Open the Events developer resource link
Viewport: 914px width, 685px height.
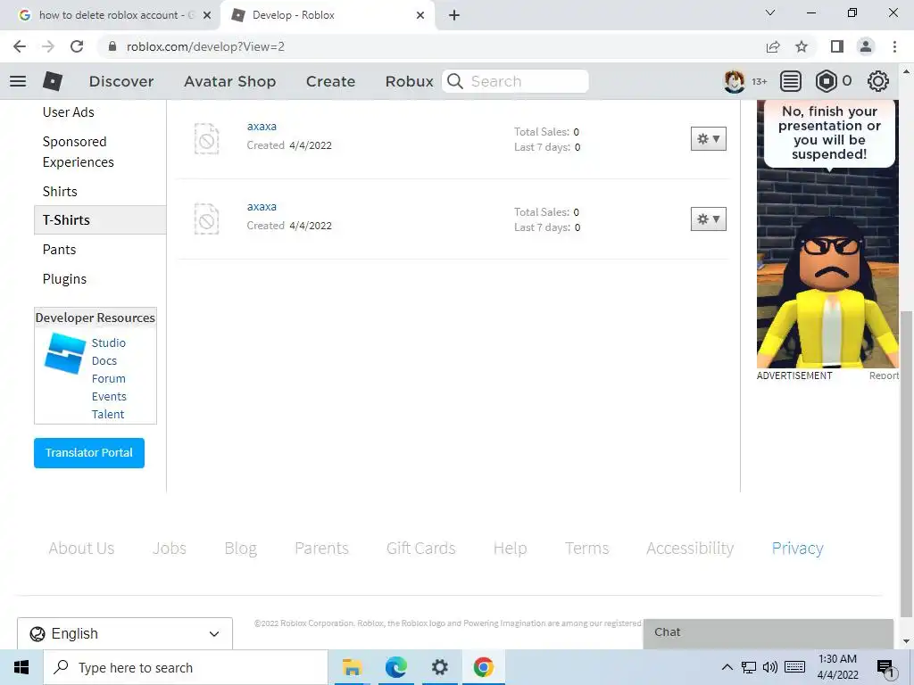(109, 397)
